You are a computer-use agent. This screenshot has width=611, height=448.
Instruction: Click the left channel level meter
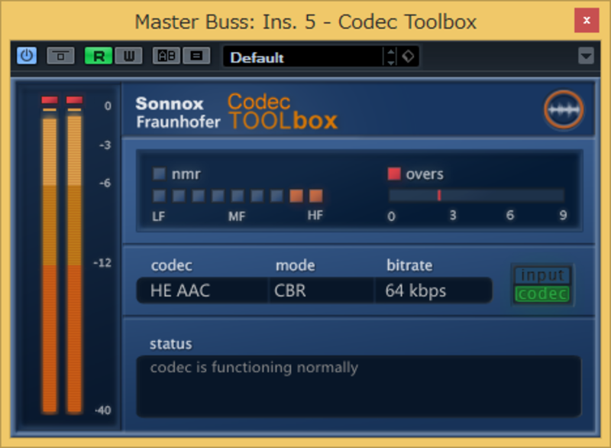[x=50, y=261]
